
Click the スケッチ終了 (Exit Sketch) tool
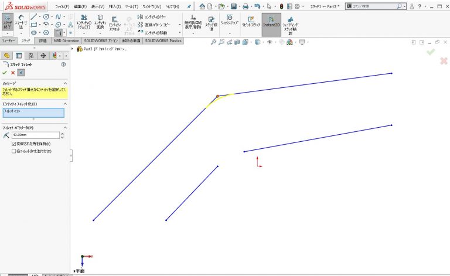(7, 22)
